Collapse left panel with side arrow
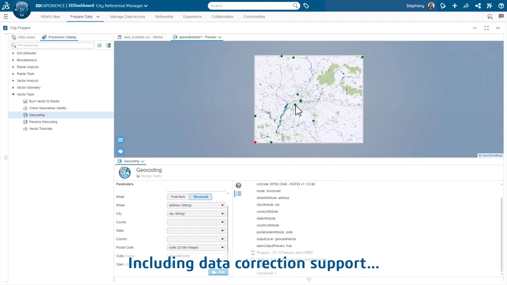This screenshot has width=507, height=285. (x=5, y=158)
